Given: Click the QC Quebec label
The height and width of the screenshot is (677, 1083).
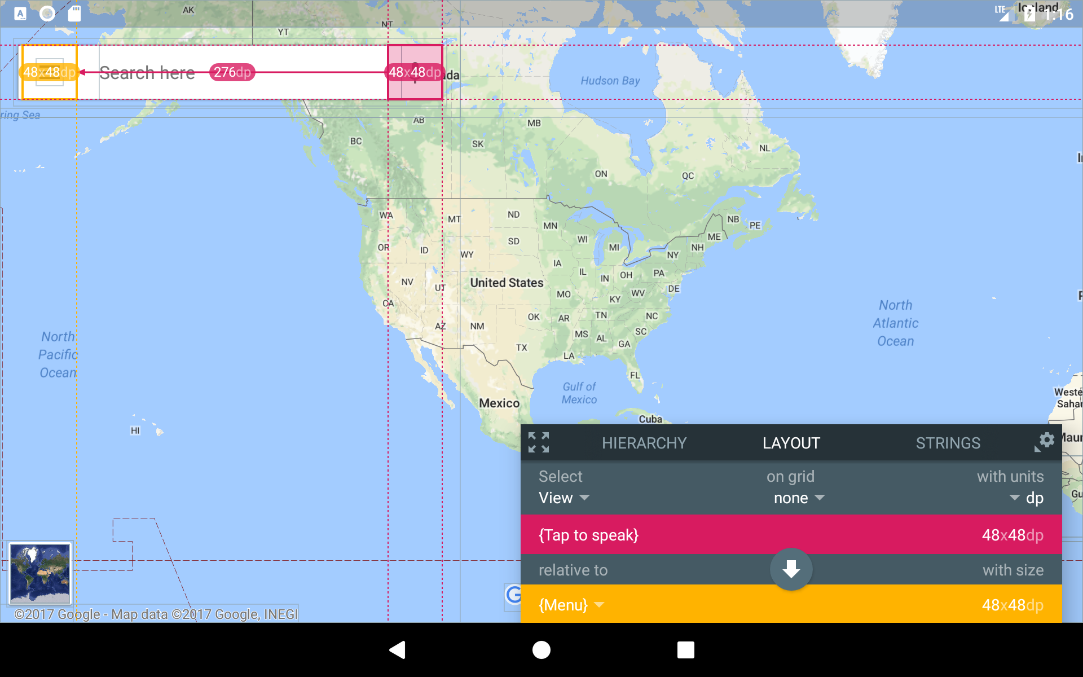Looking at the screenshot, I should pos(688,175).
